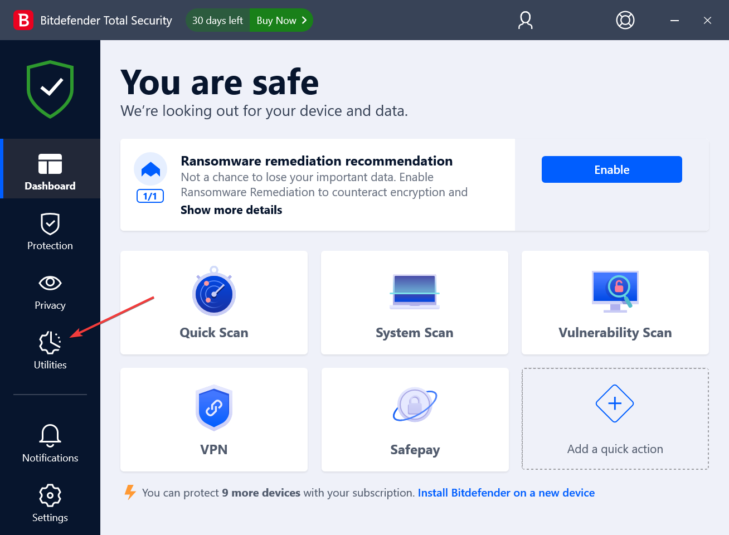
Task: Open the Dashboard sidebar section
Action: point(50,169)
